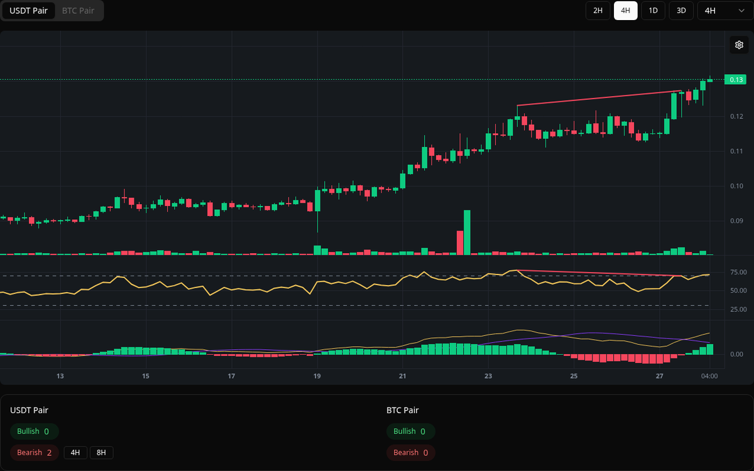Click the 04:00 time label

[710, 376]
